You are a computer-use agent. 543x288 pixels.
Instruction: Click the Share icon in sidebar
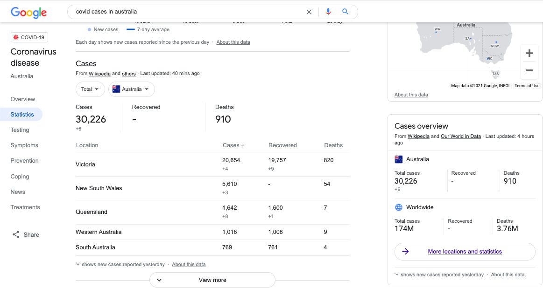pos(16,235)
